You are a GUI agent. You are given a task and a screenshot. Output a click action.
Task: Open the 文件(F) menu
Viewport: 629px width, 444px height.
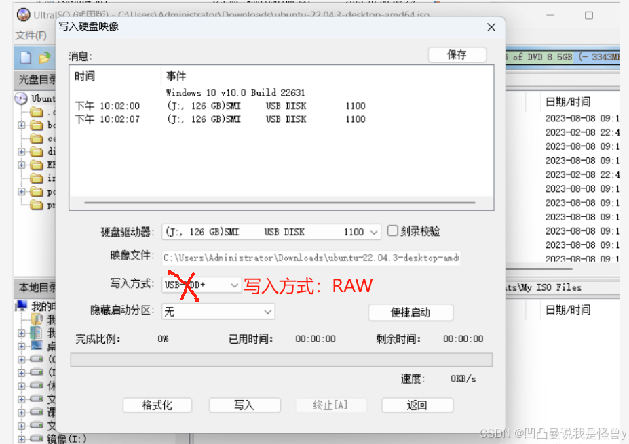(x=31, y=35)
